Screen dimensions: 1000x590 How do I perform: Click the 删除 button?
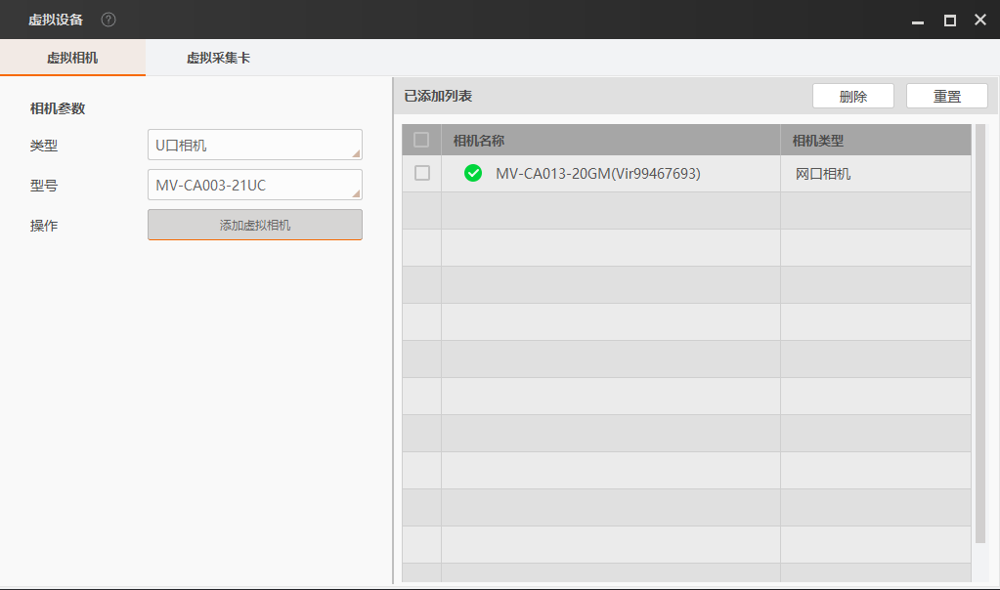coord(853,96)
